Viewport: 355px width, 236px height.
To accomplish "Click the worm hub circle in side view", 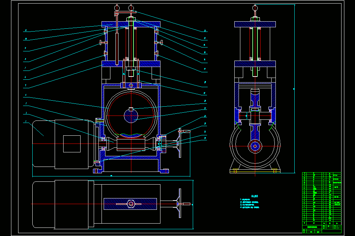I will [x=255, y=146].
